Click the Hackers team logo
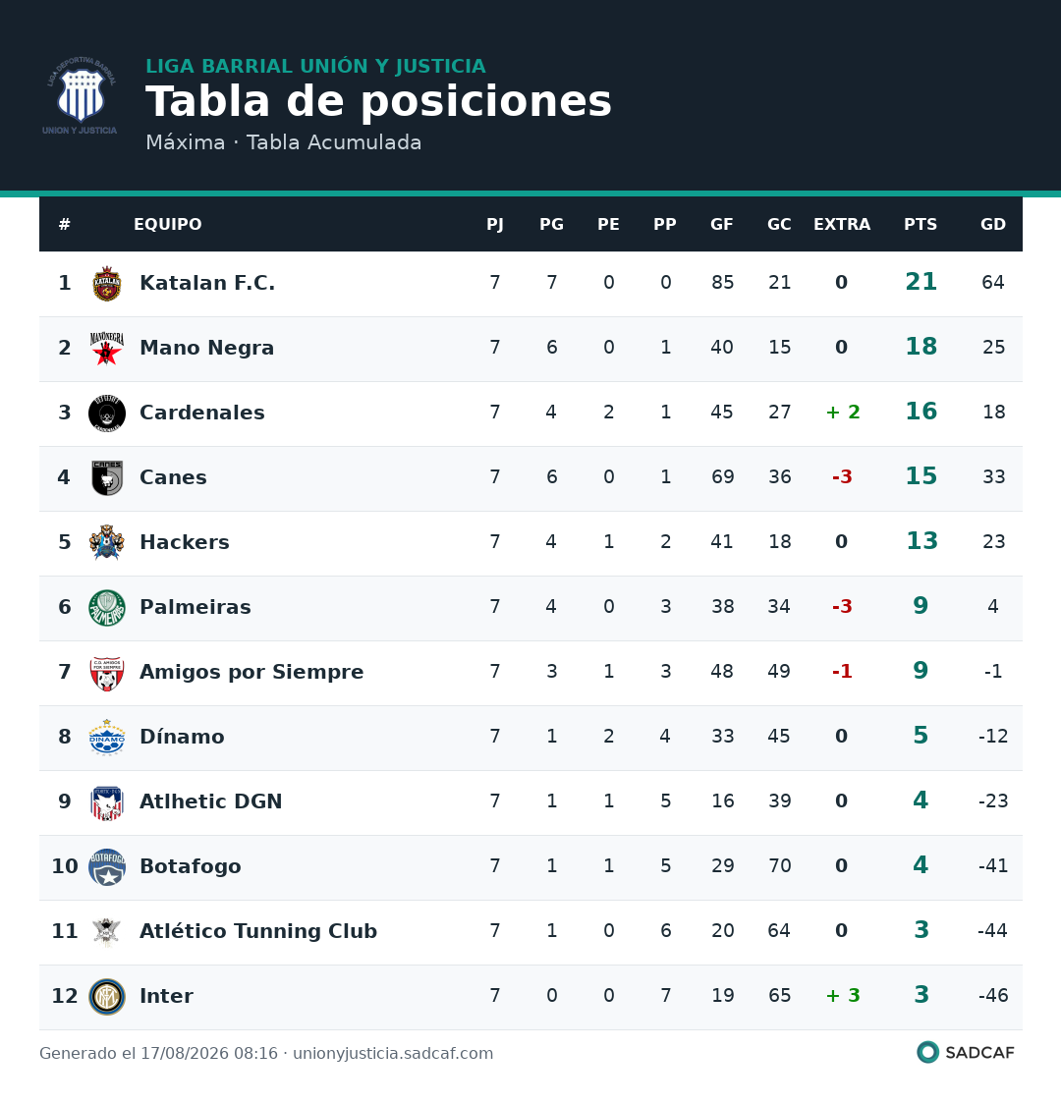This screenshot has width=1061, height=1104. pos(107,543)
